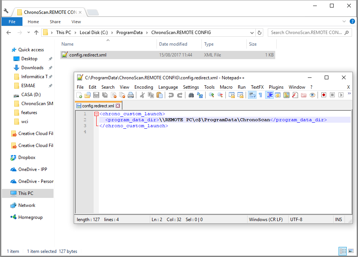
Task: Open Notepad++ File menu
Action: click(80, 87)
